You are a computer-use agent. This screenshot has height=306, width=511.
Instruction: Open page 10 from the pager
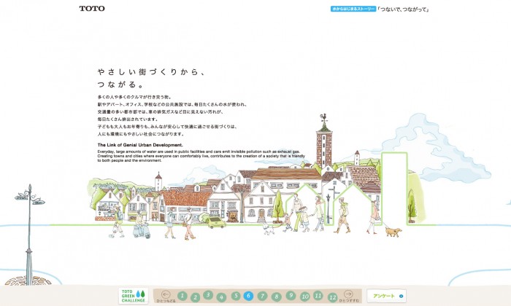(304, 297)
